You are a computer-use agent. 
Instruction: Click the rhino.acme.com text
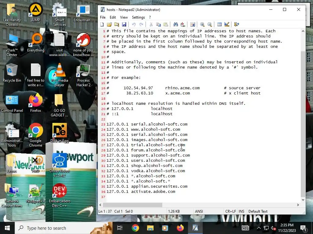(182, 88)
